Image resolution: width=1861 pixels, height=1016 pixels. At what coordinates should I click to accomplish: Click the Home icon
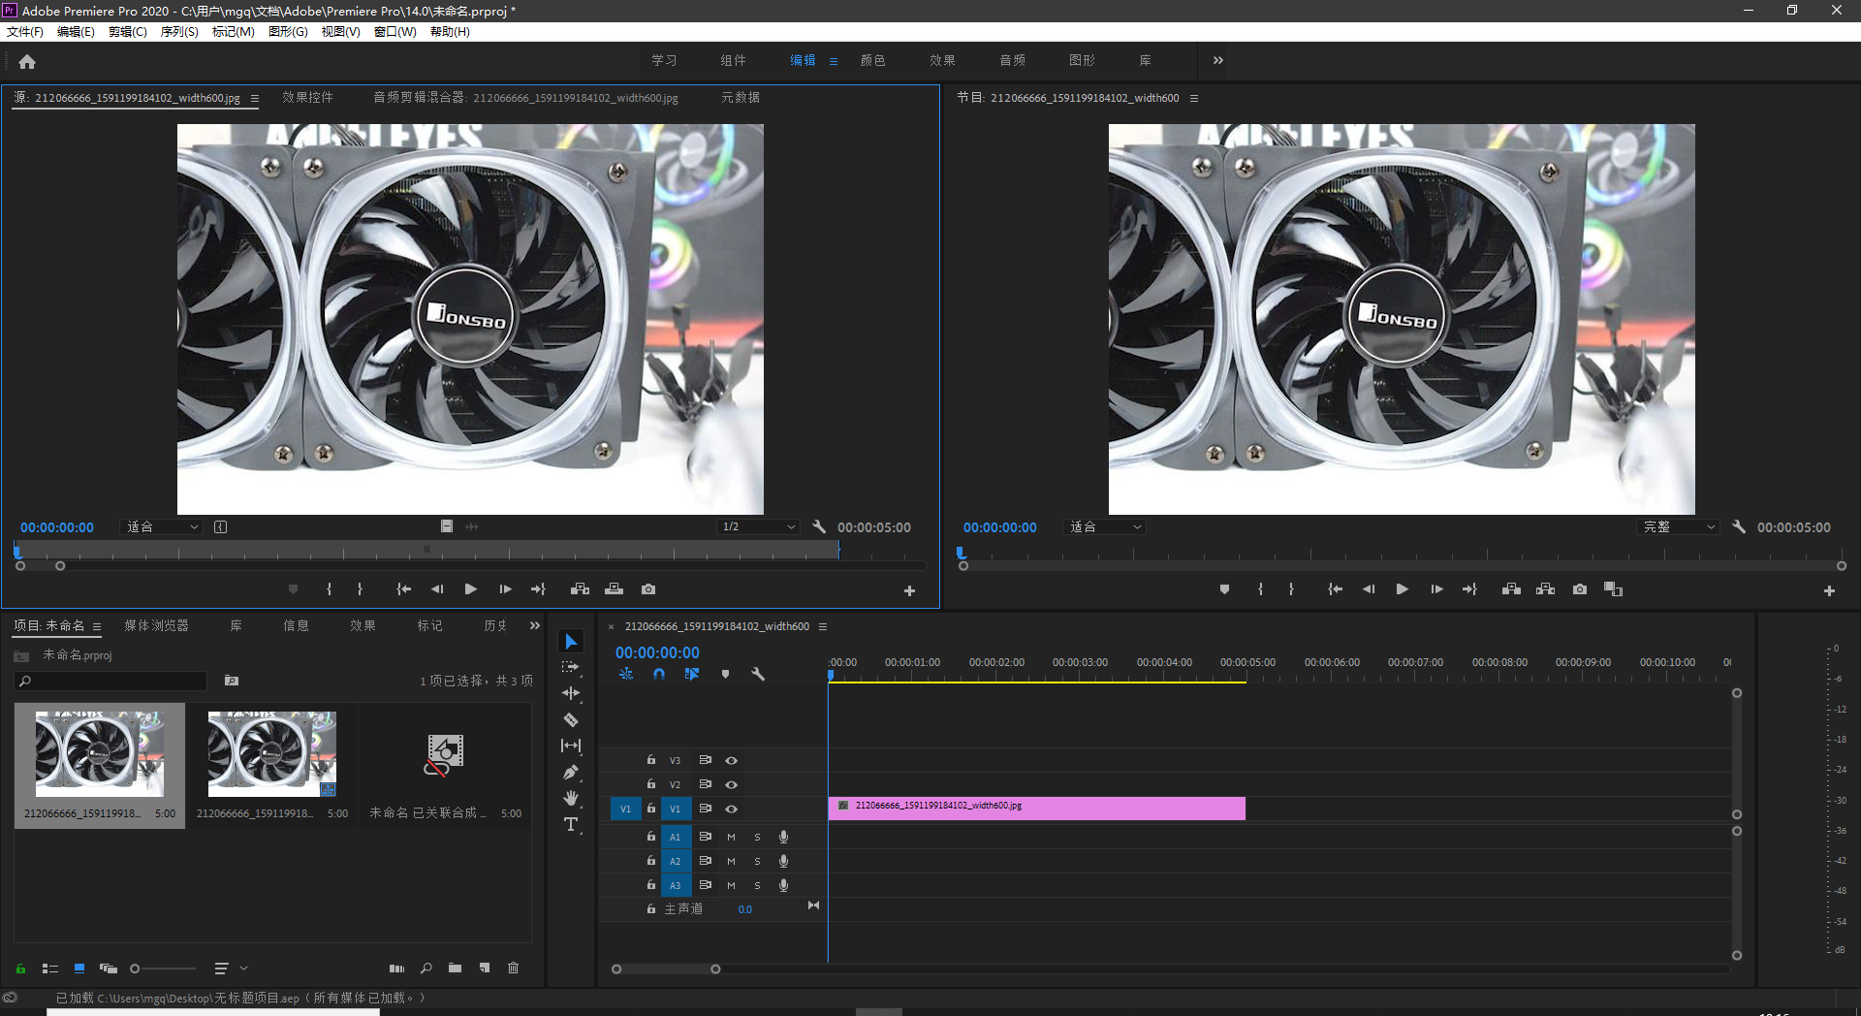point(27,61)
